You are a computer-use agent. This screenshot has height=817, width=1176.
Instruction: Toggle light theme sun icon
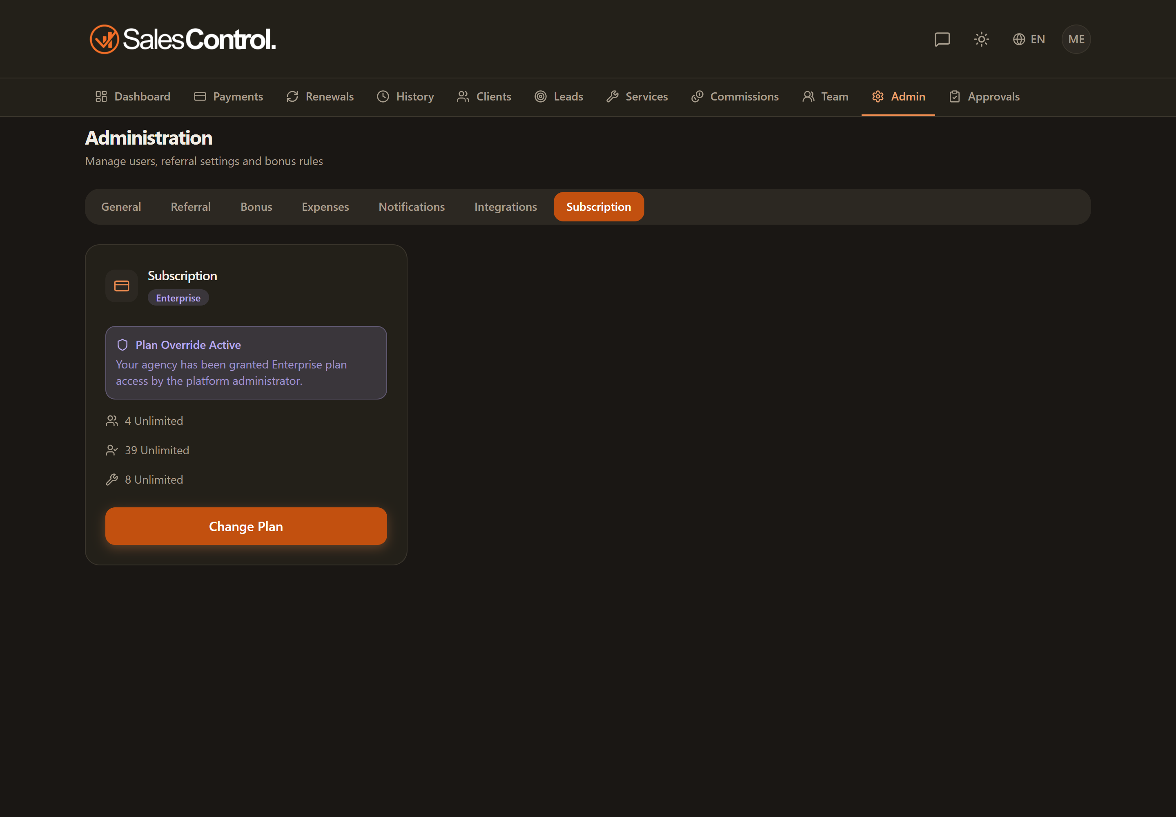(981, 39)
